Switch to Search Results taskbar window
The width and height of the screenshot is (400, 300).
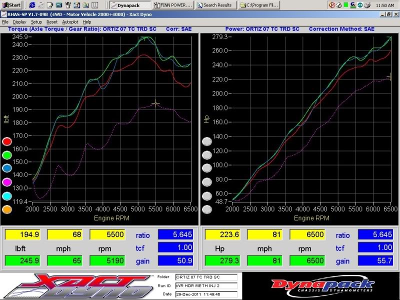[x=215, y=5]
